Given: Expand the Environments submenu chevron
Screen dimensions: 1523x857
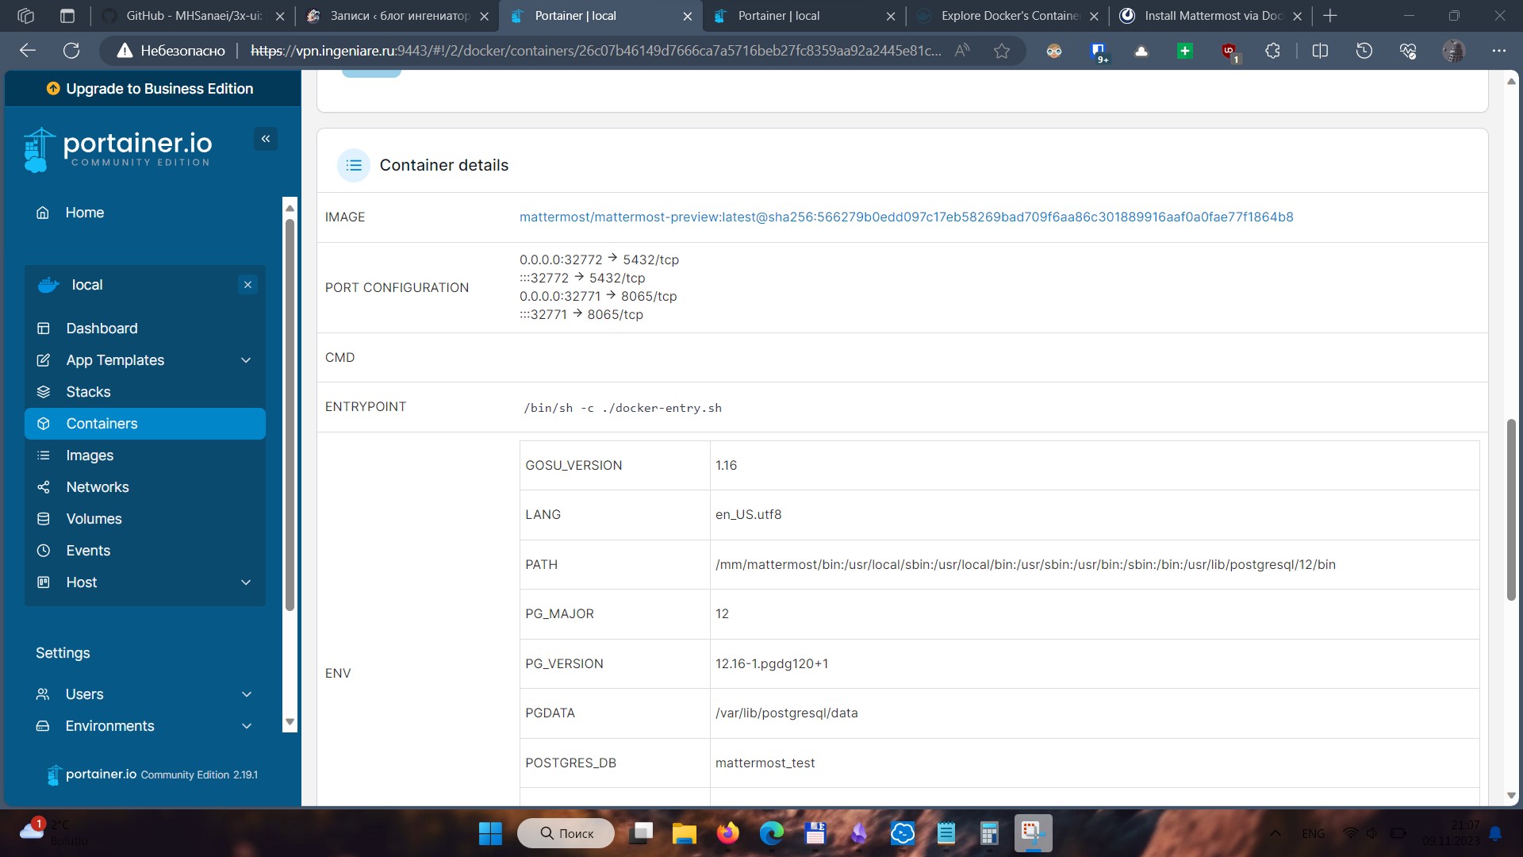Looking at the screenshot, I should click(247, 726).
